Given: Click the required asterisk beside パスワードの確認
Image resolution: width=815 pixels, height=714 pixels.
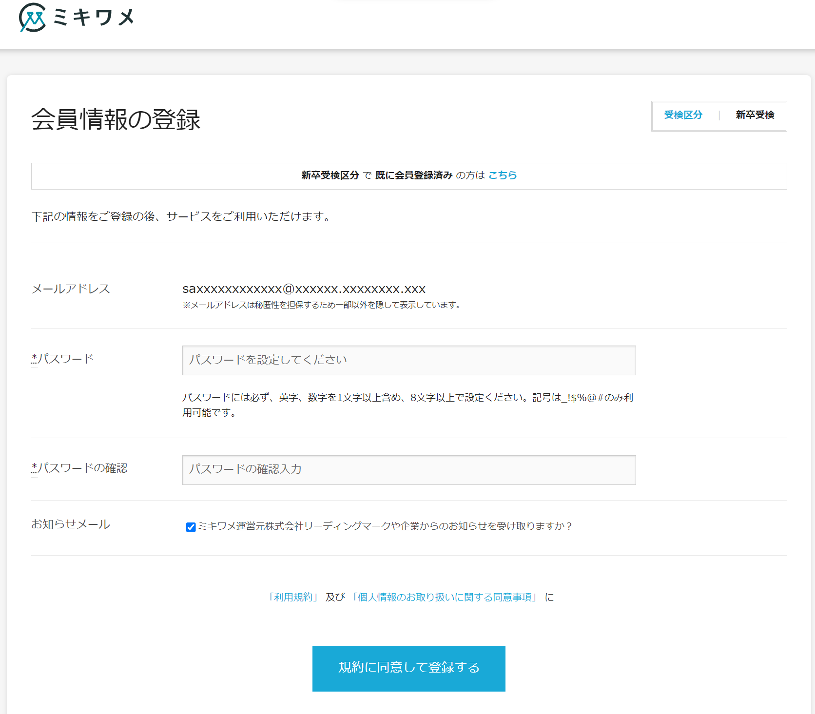Looking at the screenshot, I should point(34,467).
